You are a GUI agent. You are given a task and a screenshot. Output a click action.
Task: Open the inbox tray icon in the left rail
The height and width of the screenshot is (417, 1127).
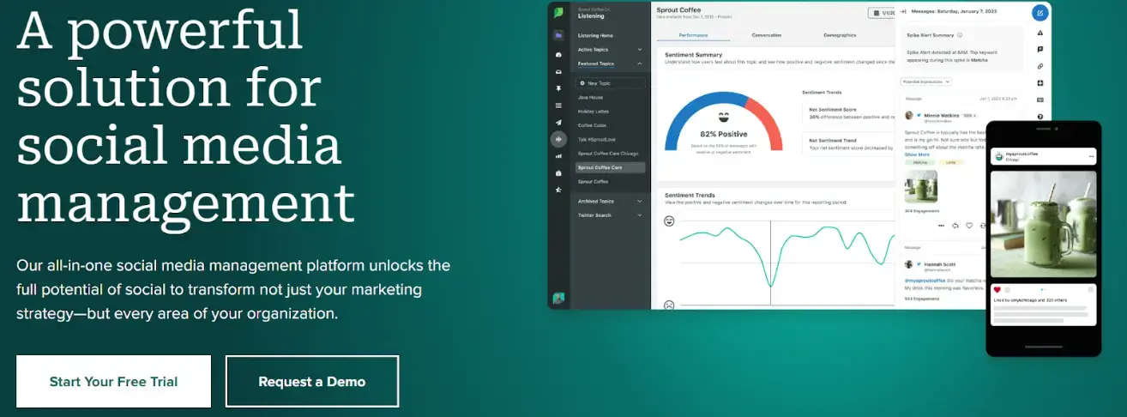coord(558,70)
